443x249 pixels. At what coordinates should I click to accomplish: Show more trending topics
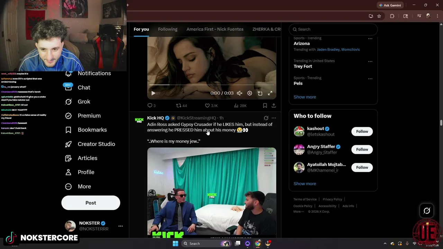click(x=305, y=97)
